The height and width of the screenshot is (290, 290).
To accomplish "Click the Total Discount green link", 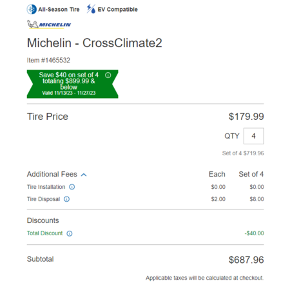I will pyautogui.click(x=44, y=233).
